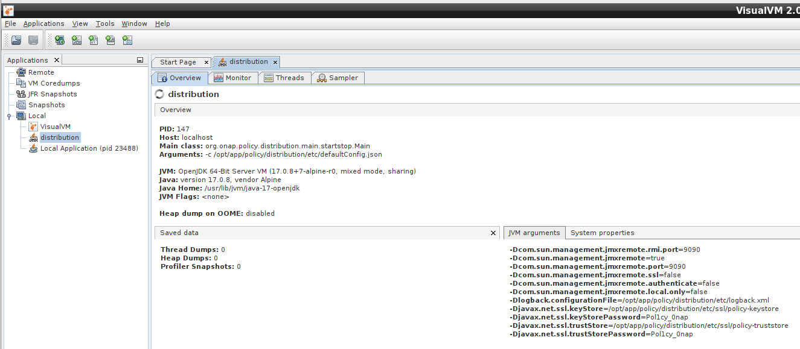Switch to the Threads tab

pyautogui.click(x=285, y=78)
